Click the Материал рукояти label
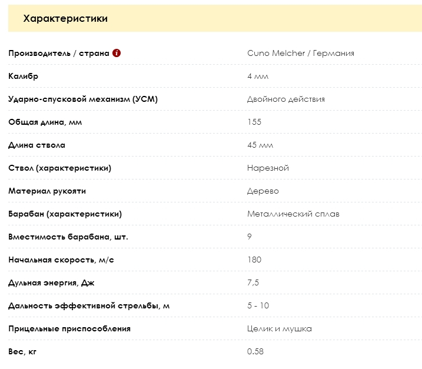 click(47, 191)
